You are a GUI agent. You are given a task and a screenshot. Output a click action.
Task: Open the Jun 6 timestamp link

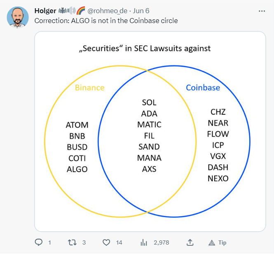point(141,11)
